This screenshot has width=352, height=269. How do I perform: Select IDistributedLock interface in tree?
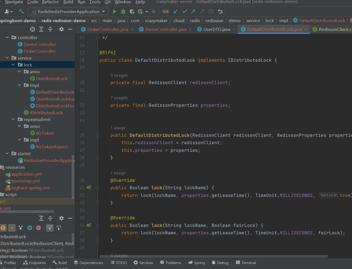46,113
